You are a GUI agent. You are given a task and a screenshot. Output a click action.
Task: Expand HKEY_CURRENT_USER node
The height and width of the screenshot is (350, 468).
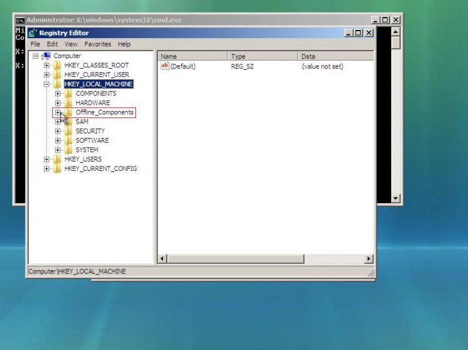[47, 75]
